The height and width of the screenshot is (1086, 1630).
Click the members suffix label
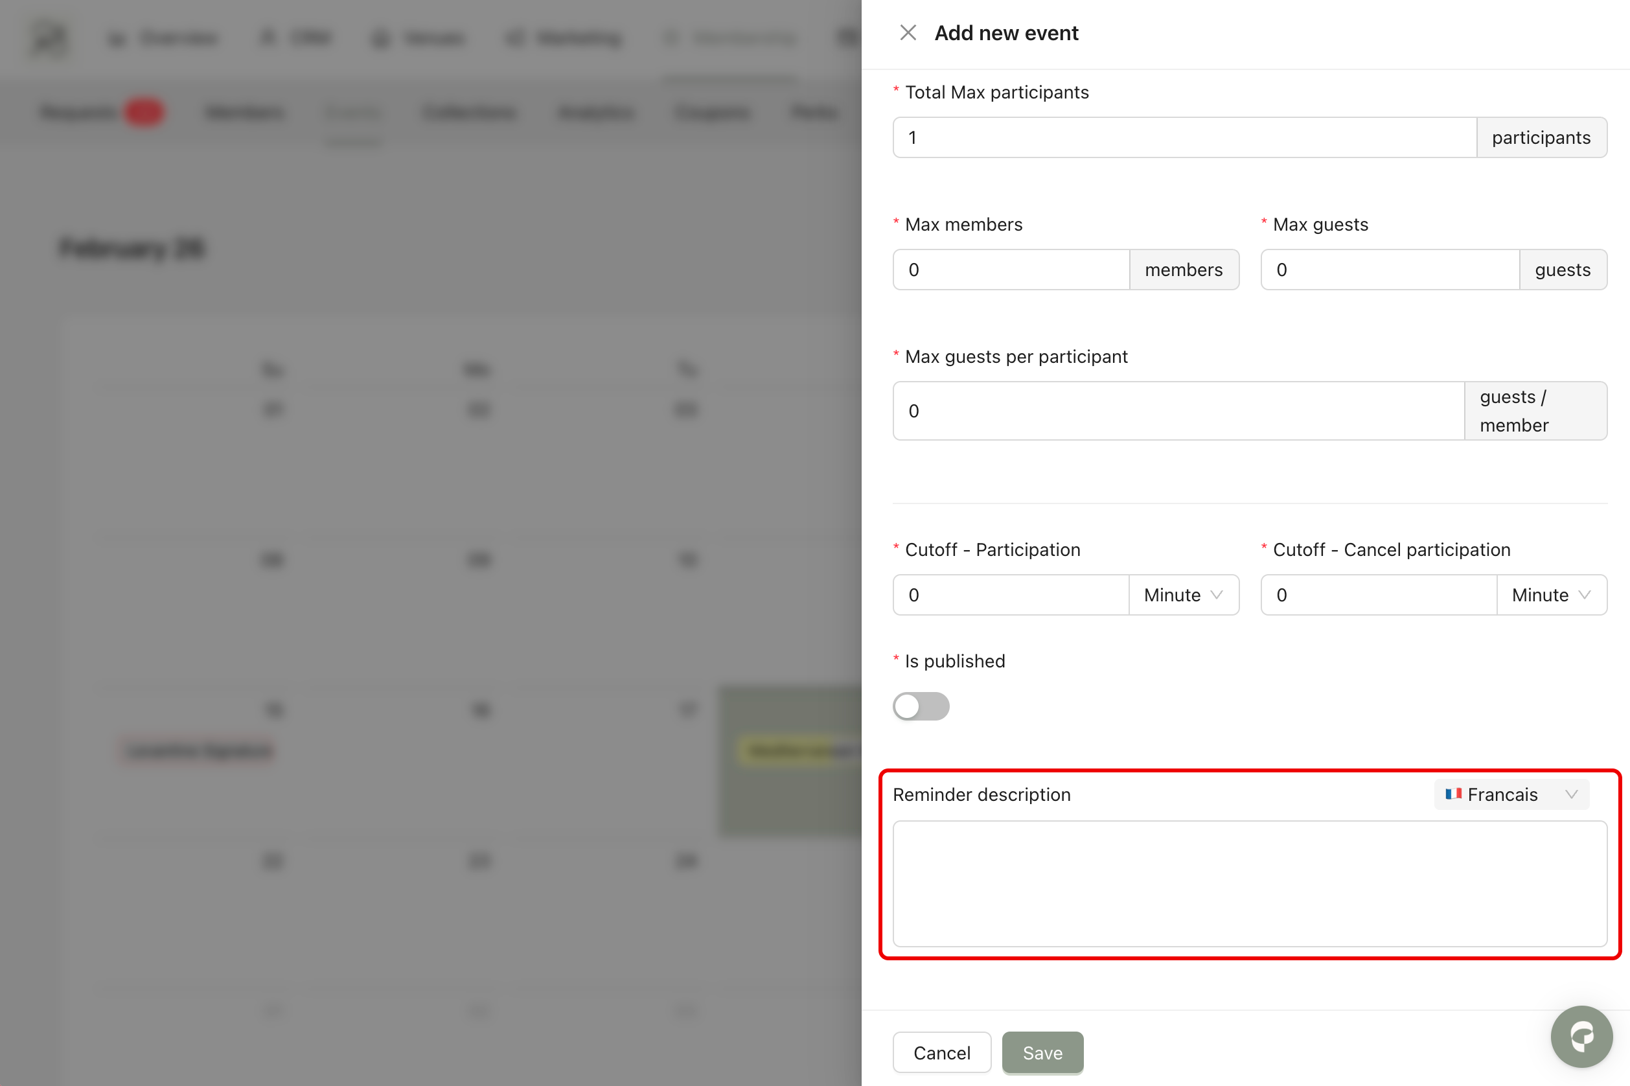1184,270
